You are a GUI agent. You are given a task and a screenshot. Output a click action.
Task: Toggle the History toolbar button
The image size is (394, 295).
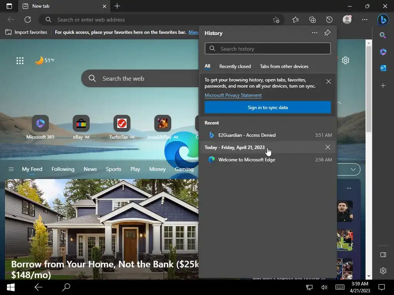[329, 20]
